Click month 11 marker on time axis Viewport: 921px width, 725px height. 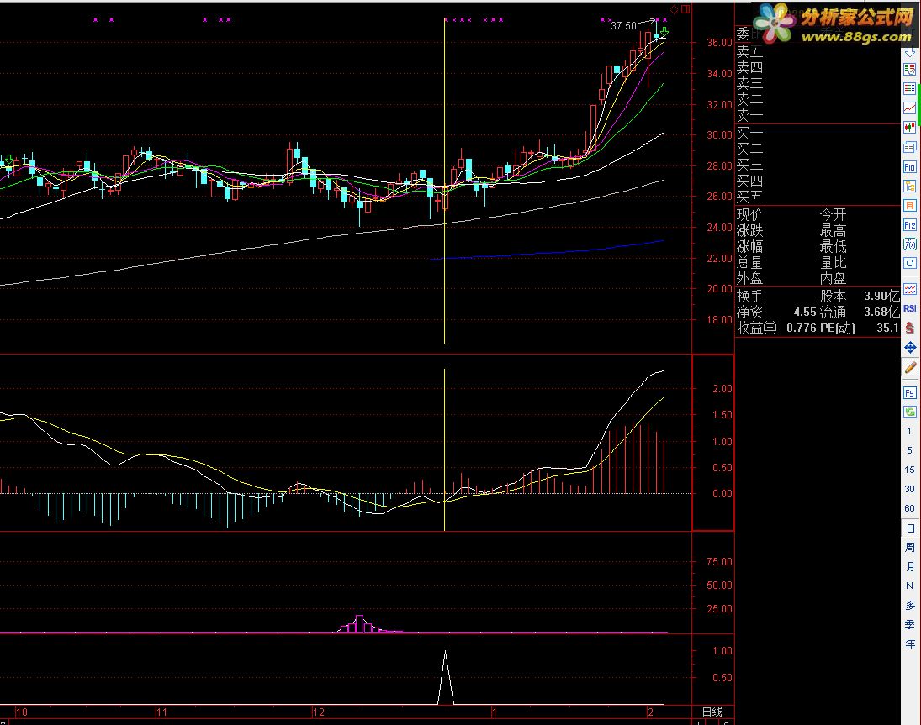[x=161, y=712]
